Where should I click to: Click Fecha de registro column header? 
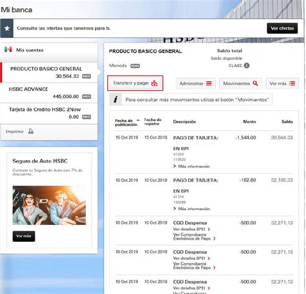[x=153, y=122]
